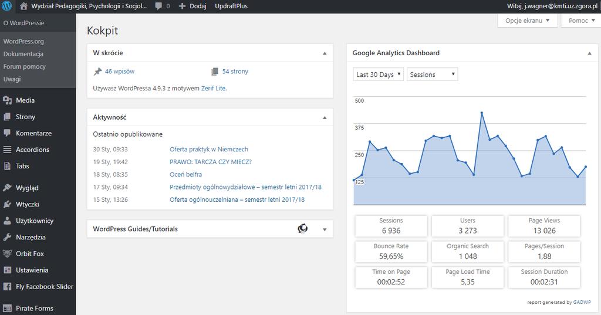The width and height of the screenshot is (601, 315).
Task: Open the Last 30 Days period dropdown
Action: pyautogui.click(x=378, y=74)
